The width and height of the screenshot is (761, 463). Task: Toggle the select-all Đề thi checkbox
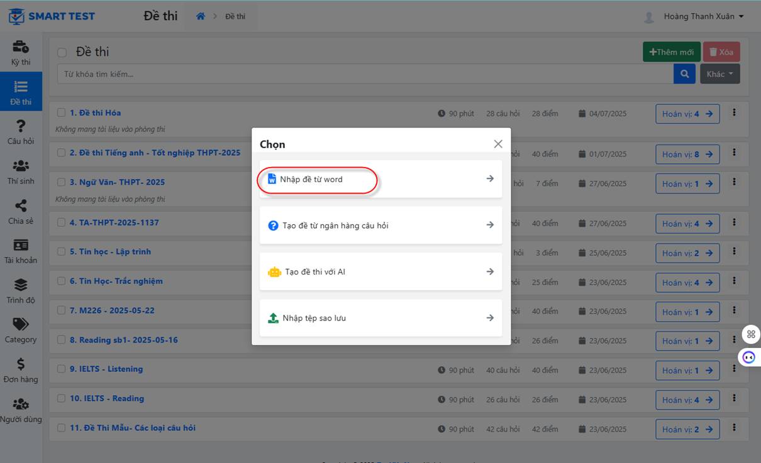(x=62, y=53)
